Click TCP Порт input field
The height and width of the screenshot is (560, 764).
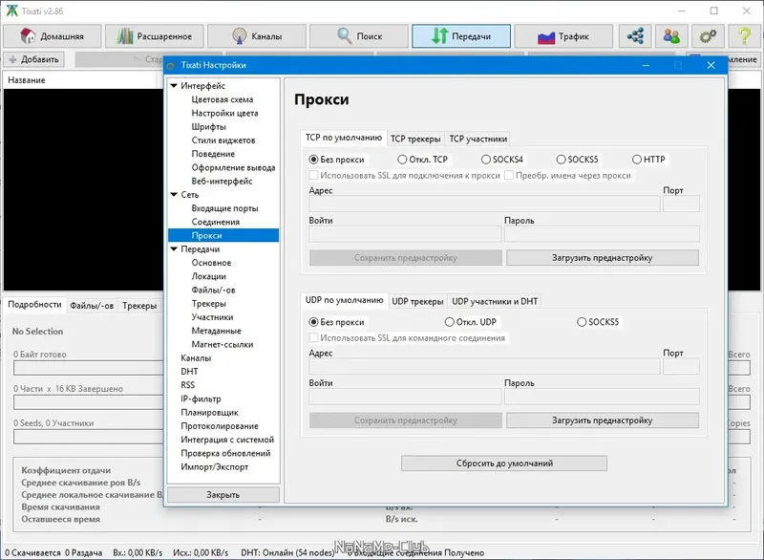[x=681, y=204]
